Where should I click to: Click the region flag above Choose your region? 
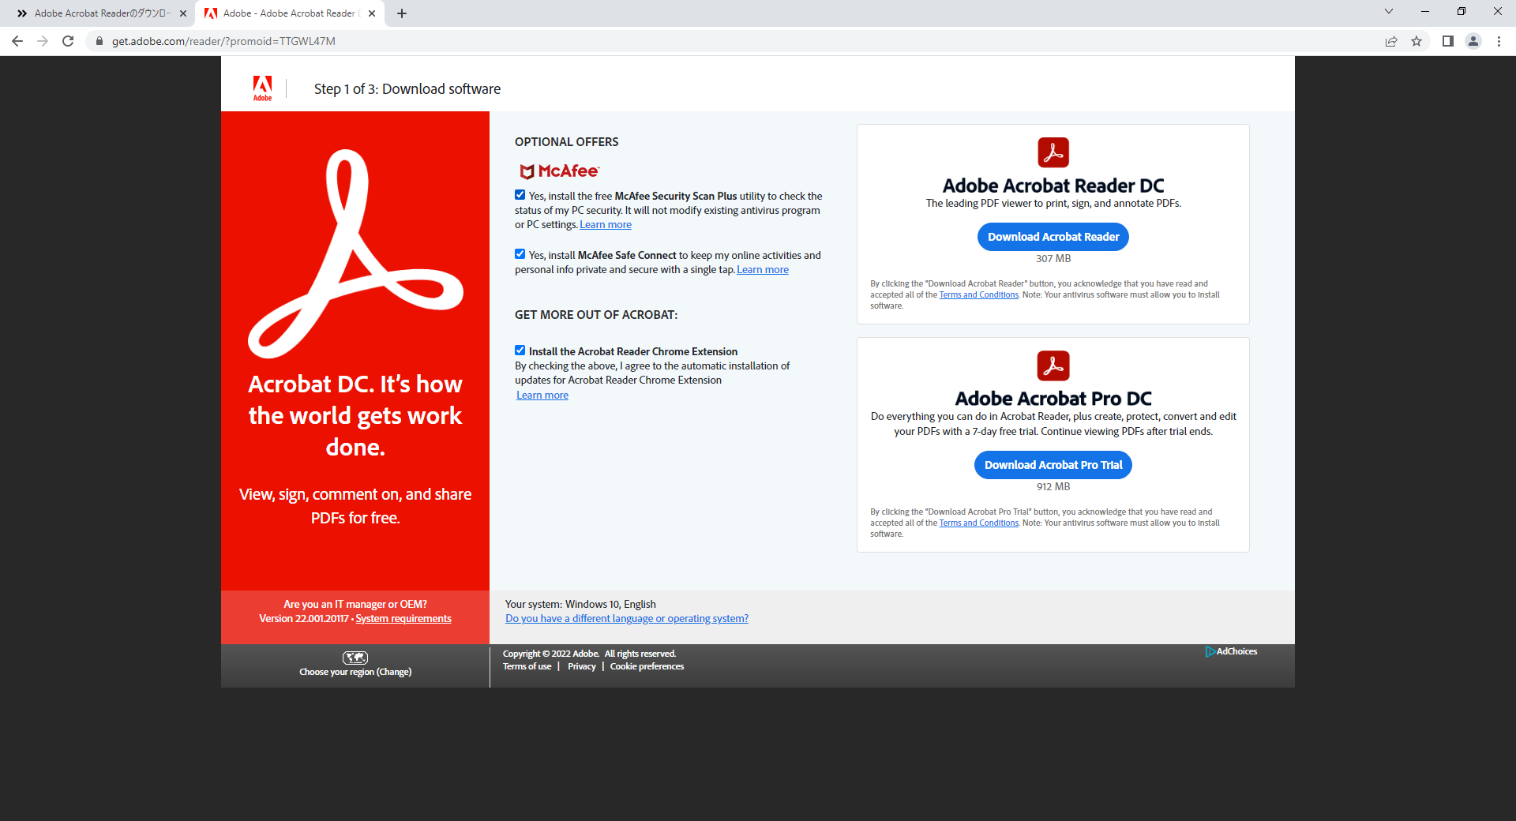pyautogui.click(x=355, y=657)
